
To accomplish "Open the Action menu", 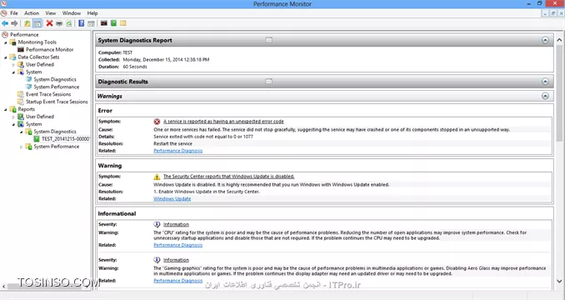I will coord(32,13).
